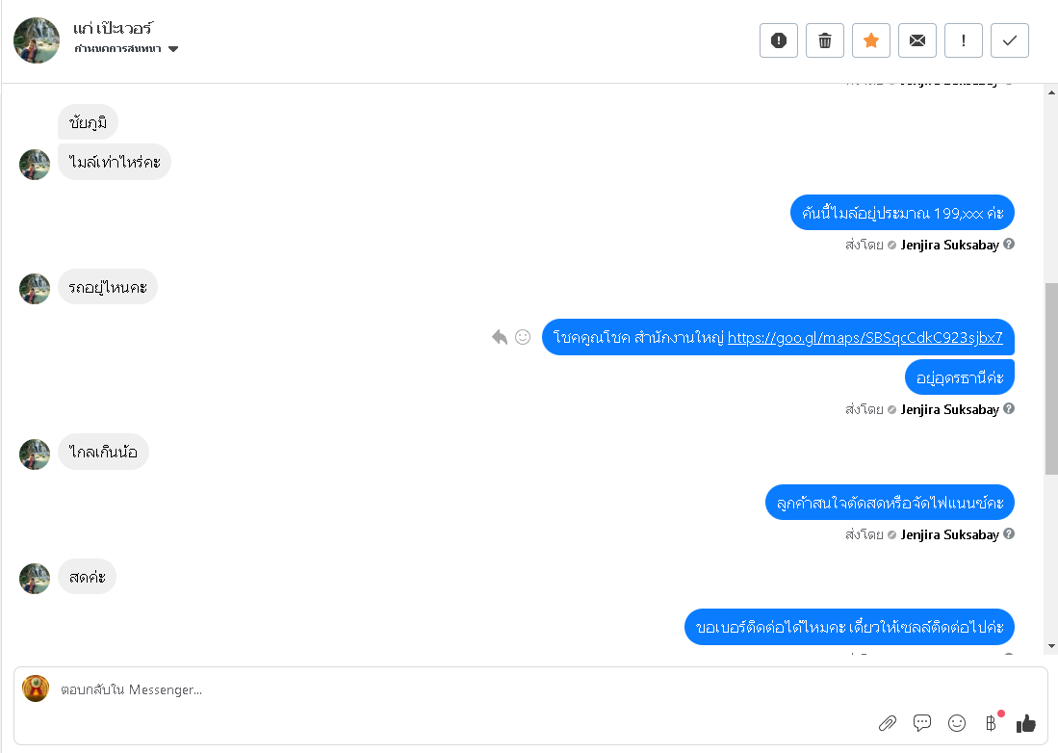Attach a file with the paperclip icon
Screen dimensions: 1058x753
coord(888,723)
